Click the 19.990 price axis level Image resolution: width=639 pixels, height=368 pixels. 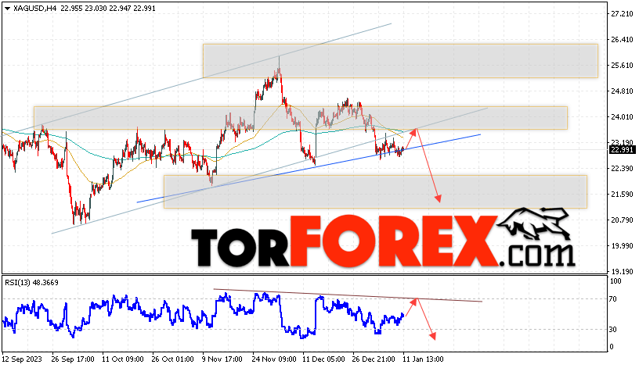[x=622, y=245]
